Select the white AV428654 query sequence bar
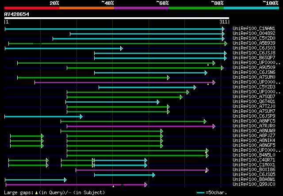Image resolution: width=283 pixels, height=196 pixels. click(x=117, y=18)
